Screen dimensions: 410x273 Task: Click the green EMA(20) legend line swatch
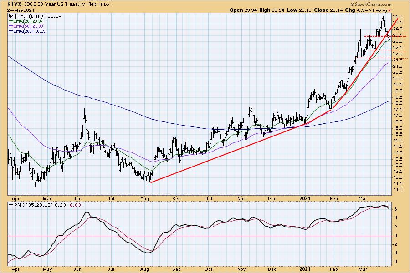coord(10,20)
